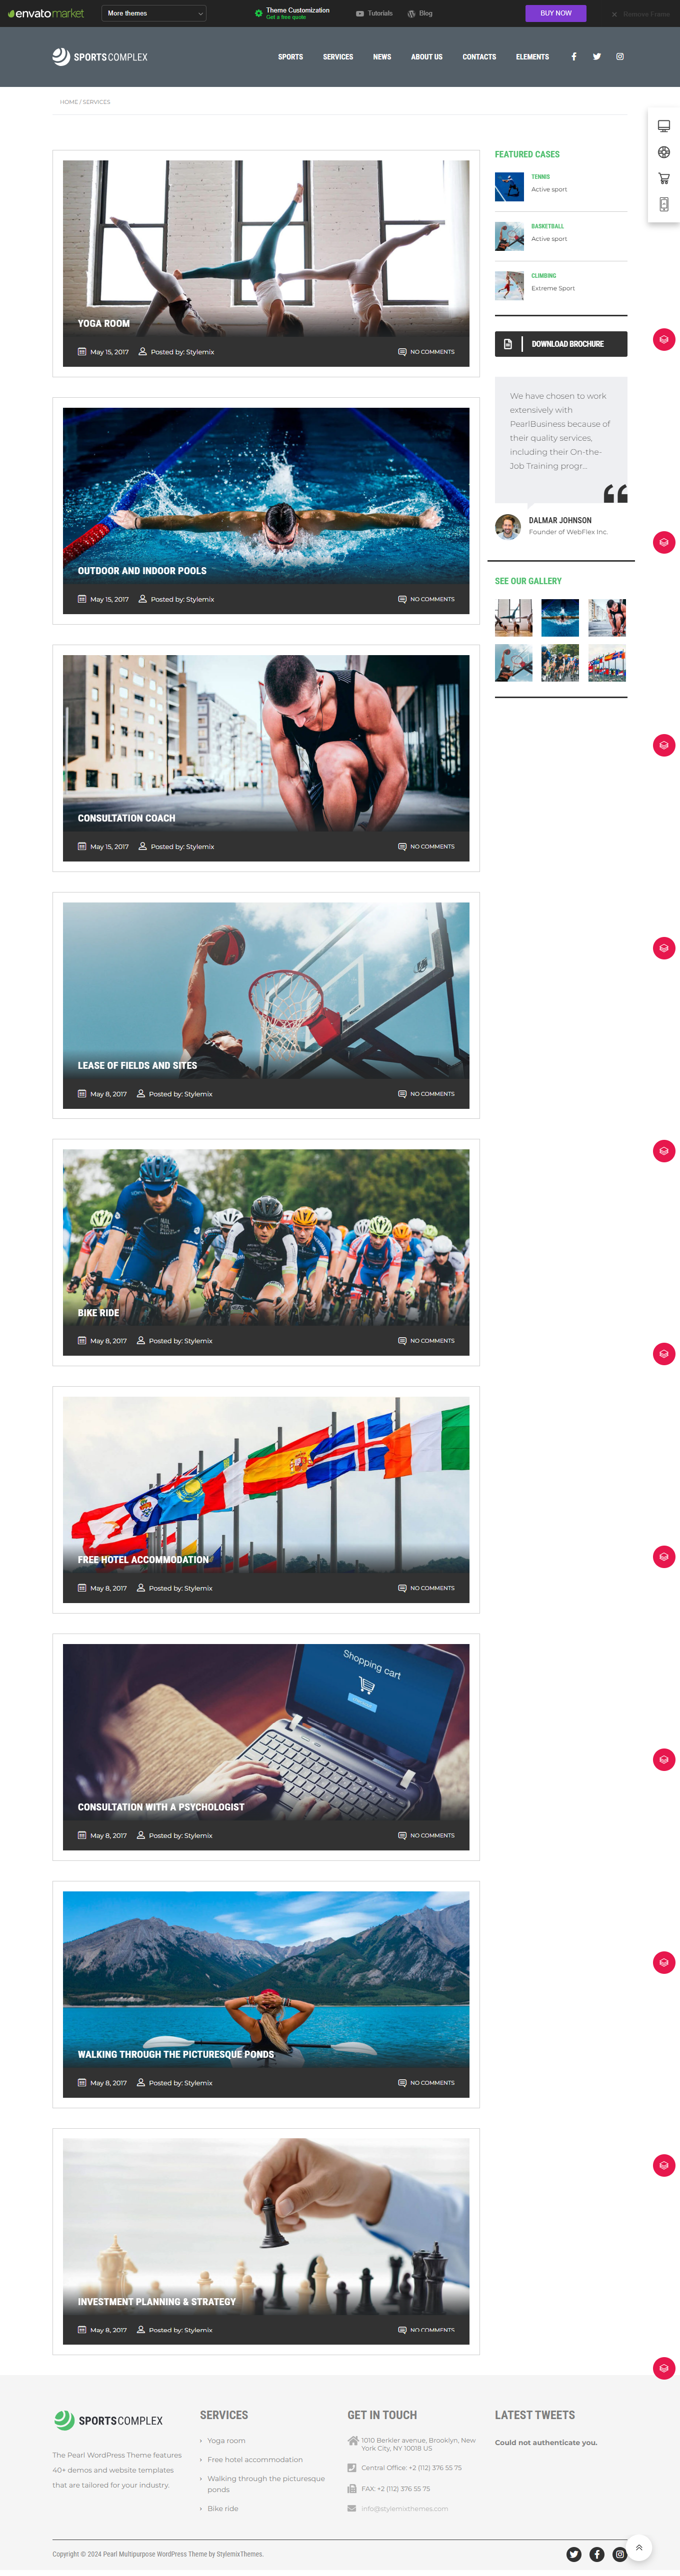Click the desktop monitor icon in side panel
This screenshot has height=2576, width=680.
(664, 126)
